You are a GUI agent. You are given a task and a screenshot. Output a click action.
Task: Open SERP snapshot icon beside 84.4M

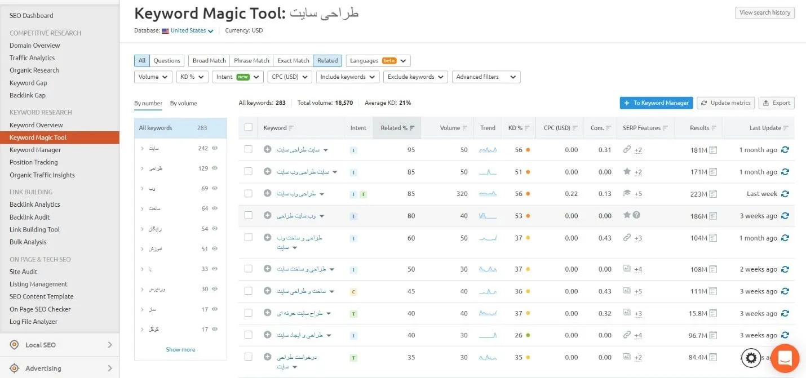713,357
